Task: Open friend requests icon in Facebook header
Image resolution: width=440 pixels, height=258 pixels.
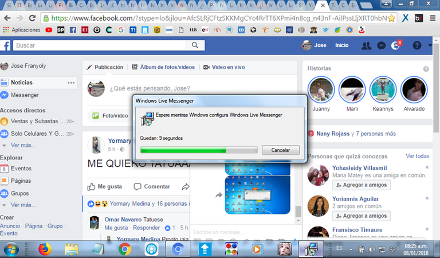Action: [x=366, y=45]
